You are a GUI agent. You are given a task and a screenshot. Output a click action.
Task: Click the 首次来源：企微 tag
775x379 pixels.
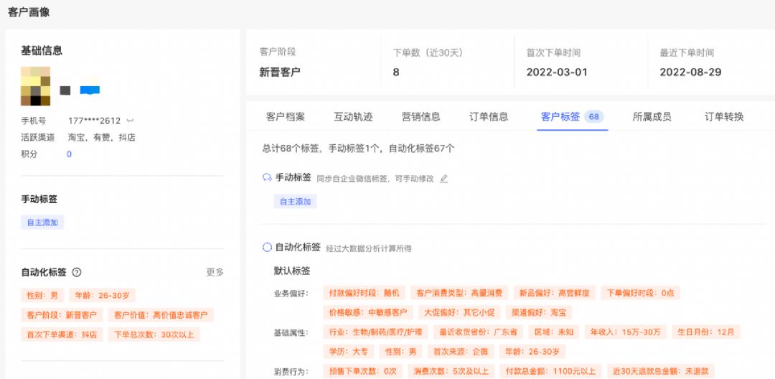(461, 352)
